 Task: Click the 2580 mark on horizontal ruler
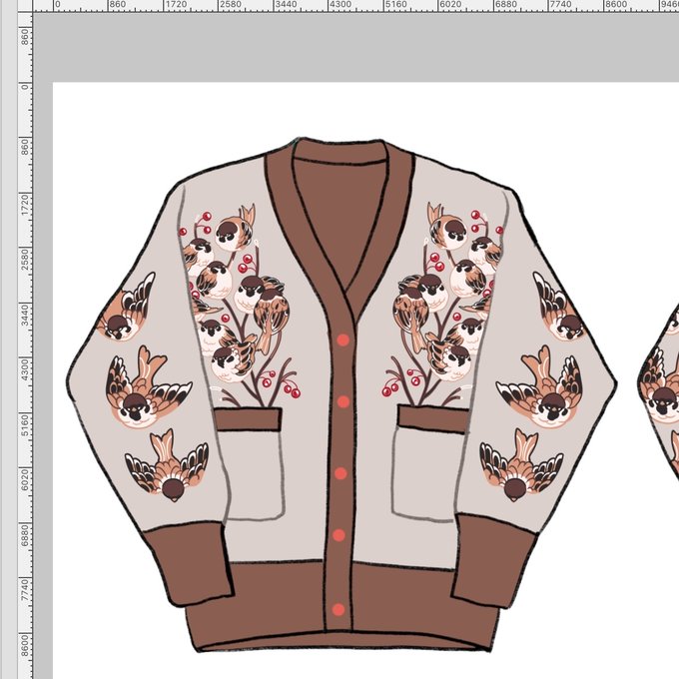tap(231, 5)
